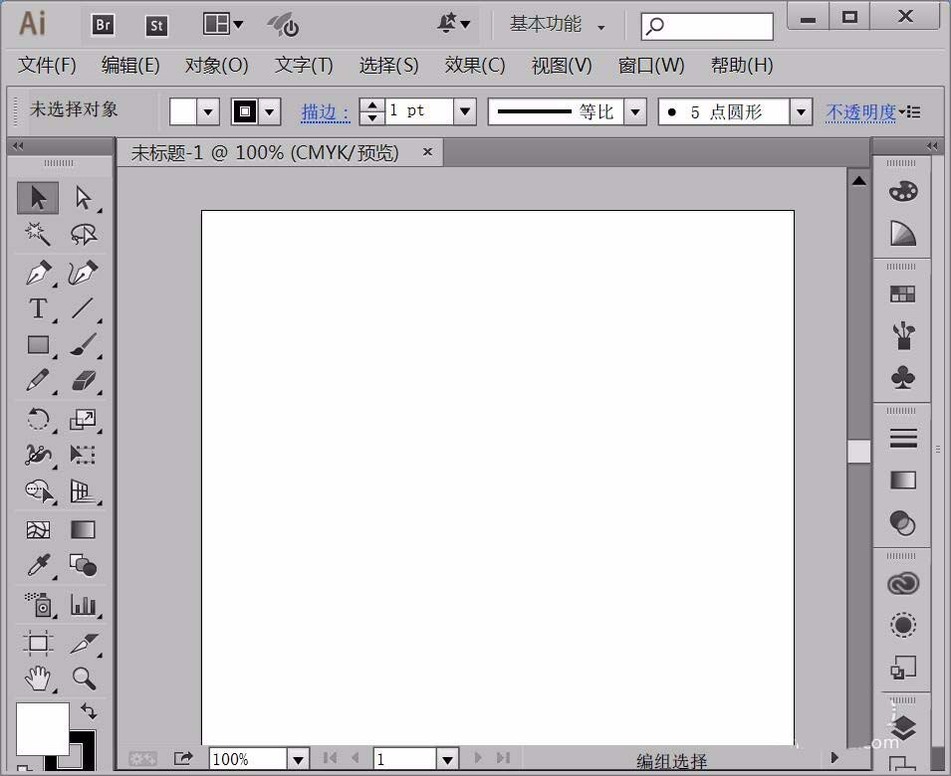Select the Blend tool
The image size is (951, 776).
click(83, 566)
